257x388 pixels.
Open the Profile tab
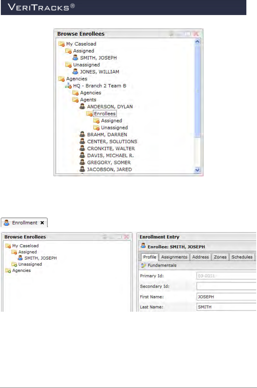[150, 257]
